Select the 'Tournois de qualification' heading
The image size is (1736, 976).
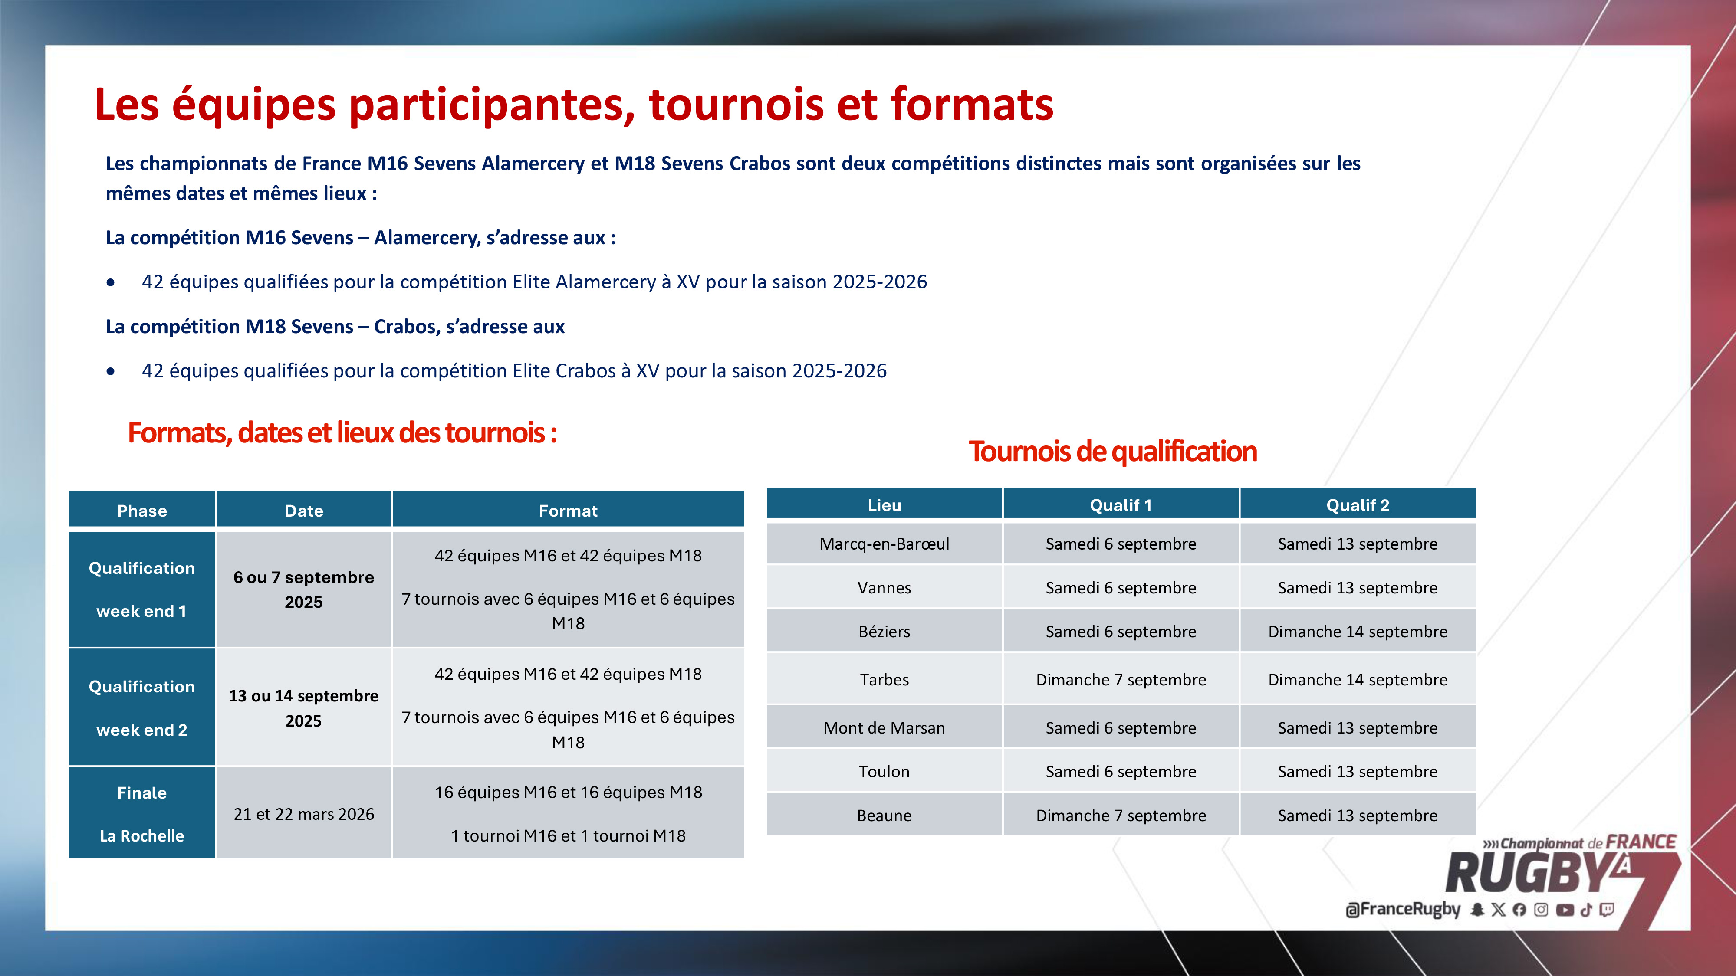(x=1113, y=451)
